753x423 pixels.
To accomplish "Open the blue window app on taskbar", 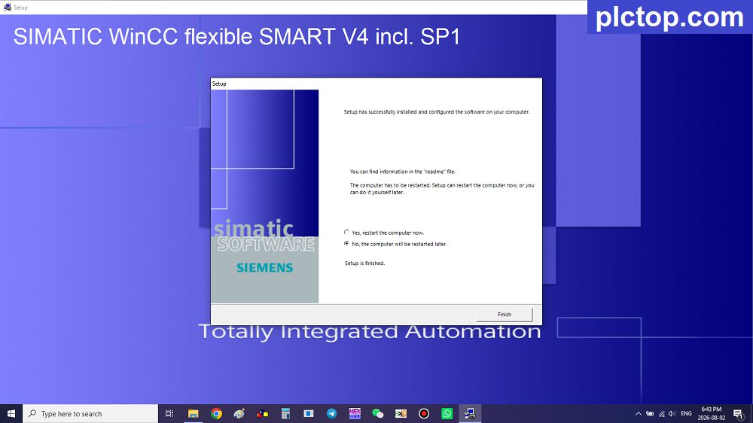I will point(308,413).
